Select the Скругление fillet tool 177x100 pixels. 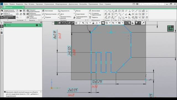click(x=79, y=14)
